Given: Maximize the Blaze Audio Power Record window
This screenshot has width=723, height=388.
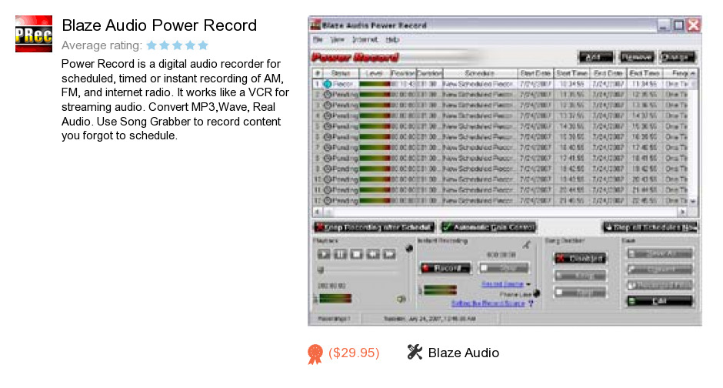Looking at the screenshot, I should (678, 25).
